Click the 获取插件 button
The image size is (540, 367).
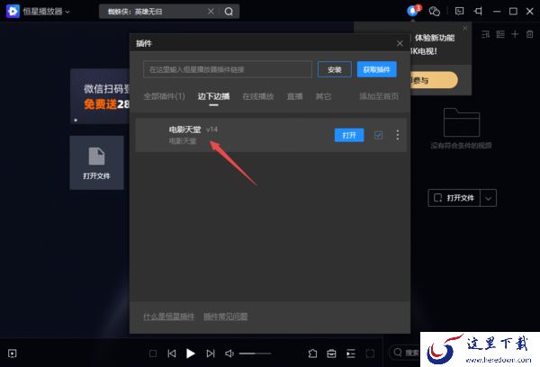pyautogui.click(x=376, y=69)
